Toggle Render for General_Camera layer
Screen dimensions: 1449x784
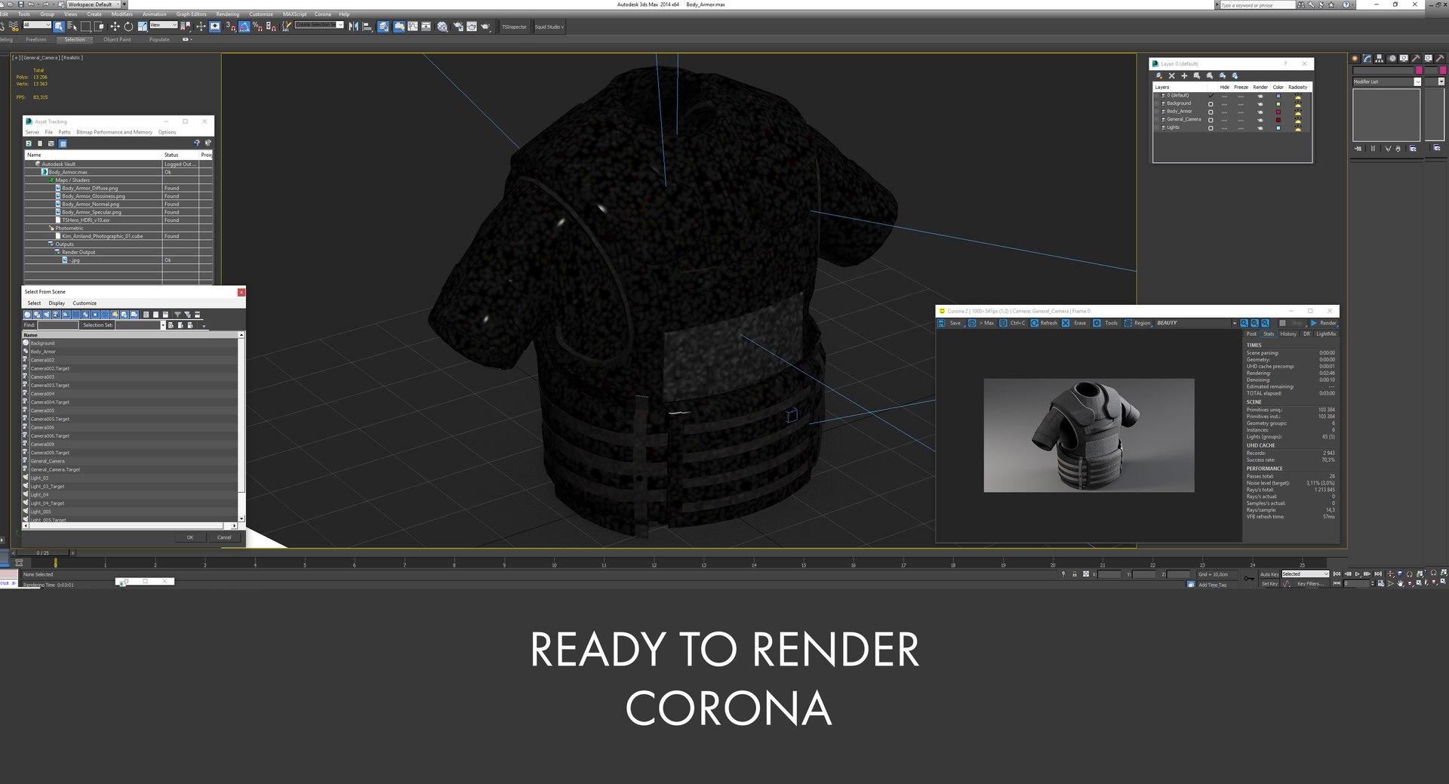point(1260,120)
